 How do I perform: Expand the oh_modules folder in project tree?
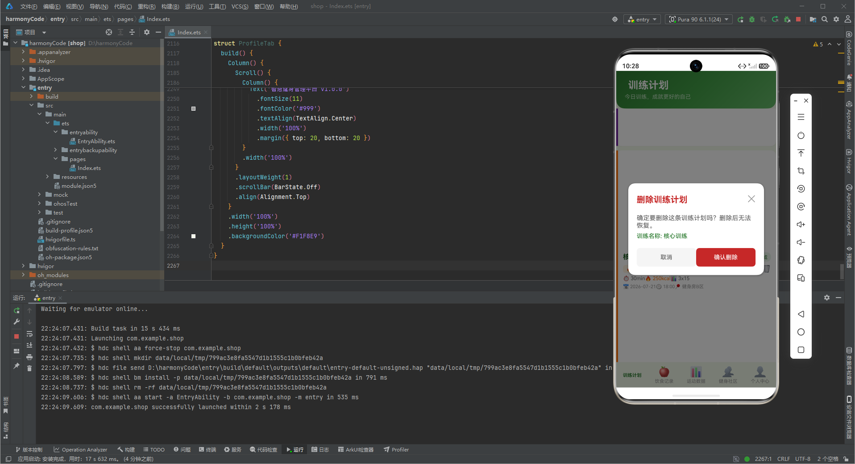[23, 275]
